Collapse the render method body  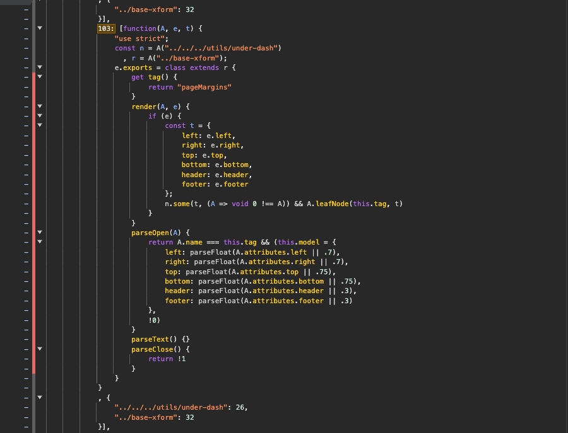click(39, 106)
